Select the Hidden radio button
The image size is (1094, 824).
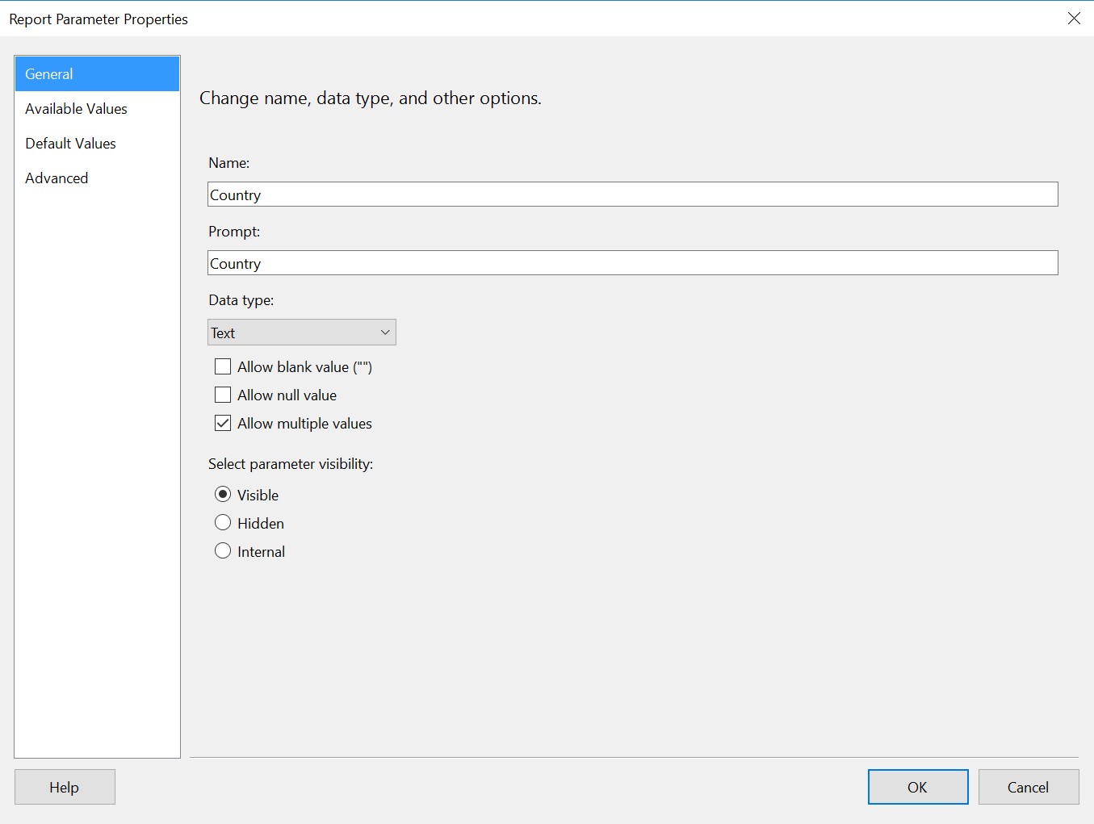coord(223,523)
